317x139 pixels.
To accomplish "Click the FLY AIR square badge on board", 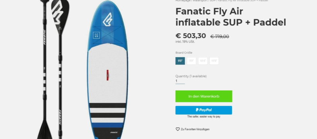I will click(96, 36).
